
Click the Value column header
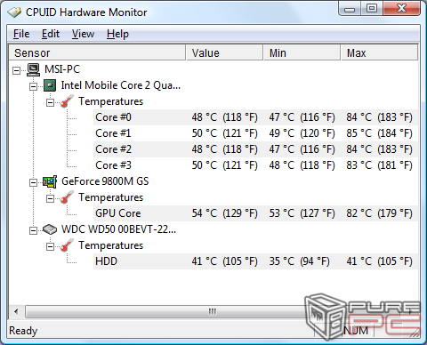[x=224, y=52]
